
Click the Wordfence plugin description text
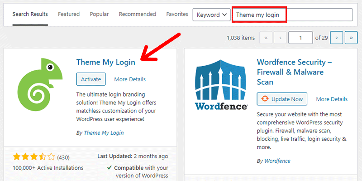[302, 131]
